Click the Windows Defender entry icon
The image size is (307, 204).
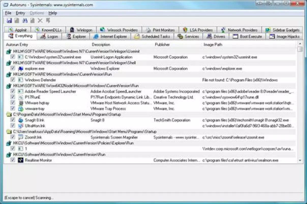[21, 80]
